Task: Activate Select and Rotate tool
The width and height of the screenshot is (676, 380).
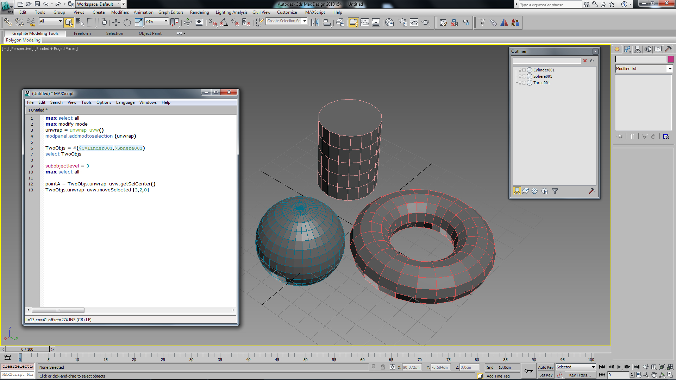Action: point(127,23)
